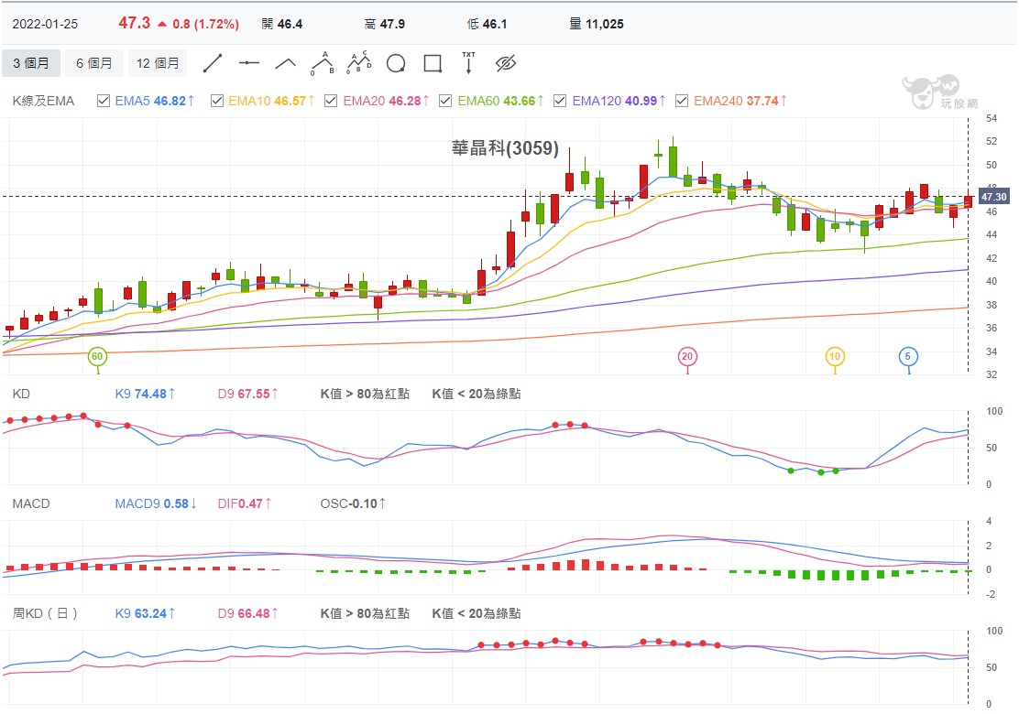Select the 0-A-B wave drawing tool
This screenshot has height=714, width=1019.
[x=323, y=63]
